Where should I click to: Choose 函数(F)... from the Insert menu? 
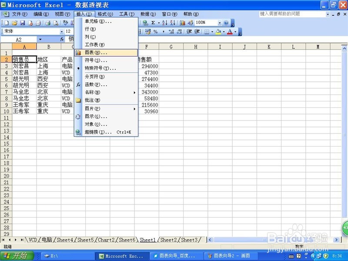pos(106,84)
